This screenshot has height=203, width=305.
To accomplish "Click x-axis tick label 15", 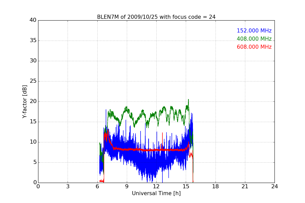I will pyautogui.click(x=186, y=187).
